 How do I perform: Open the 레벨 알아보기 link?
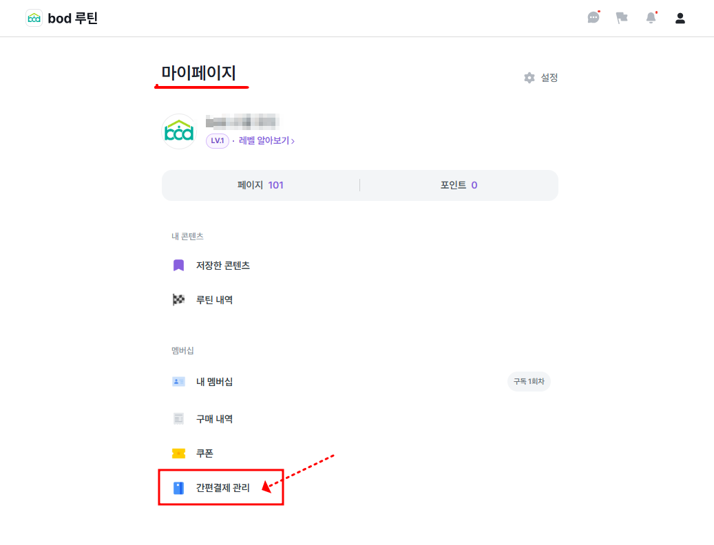(266, 141)
